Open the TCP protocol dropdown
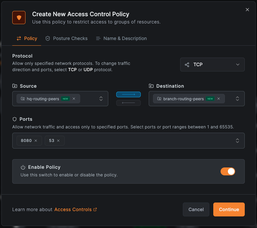 click(212, 65)
